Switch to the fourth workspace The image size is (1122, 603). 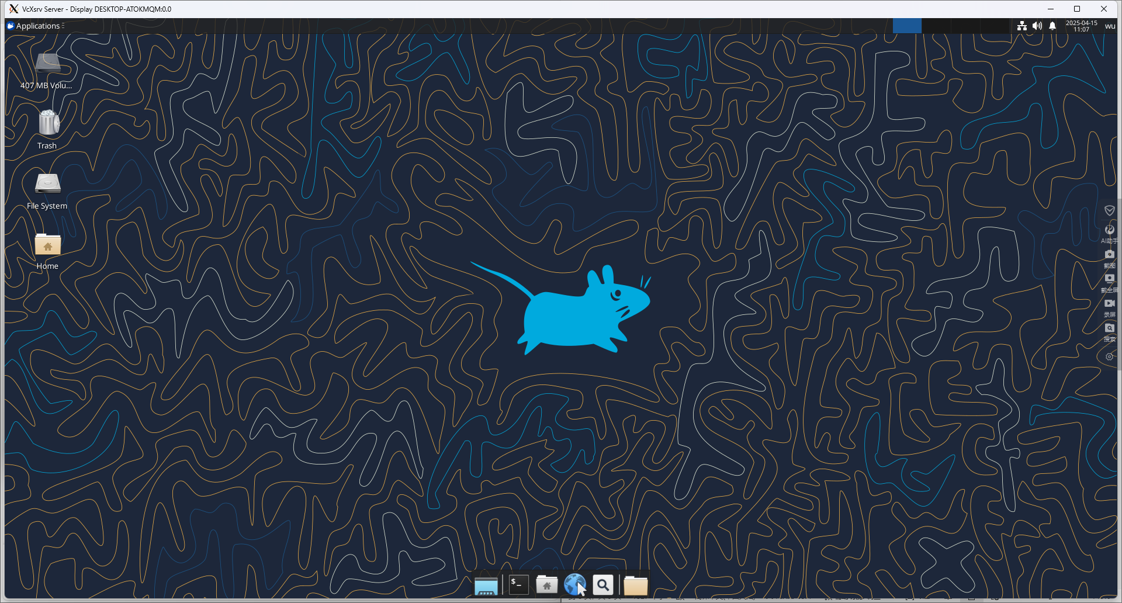point(995,26)
